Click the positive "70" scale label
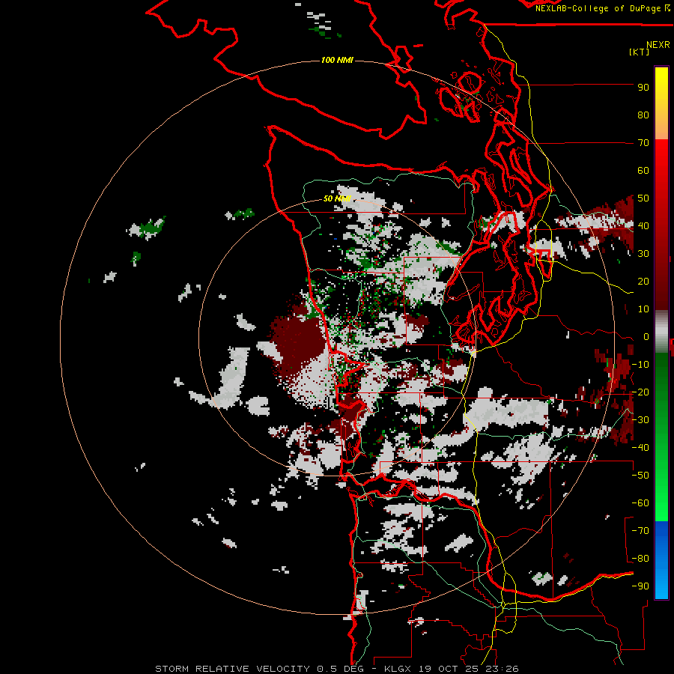The width and height of the screenshot is (674, 674). point(643,143)
